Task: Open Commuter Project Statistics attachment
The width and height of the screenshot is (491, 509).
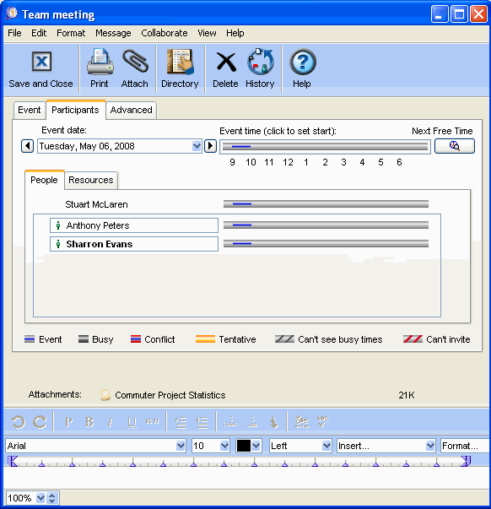Action: 170,395
